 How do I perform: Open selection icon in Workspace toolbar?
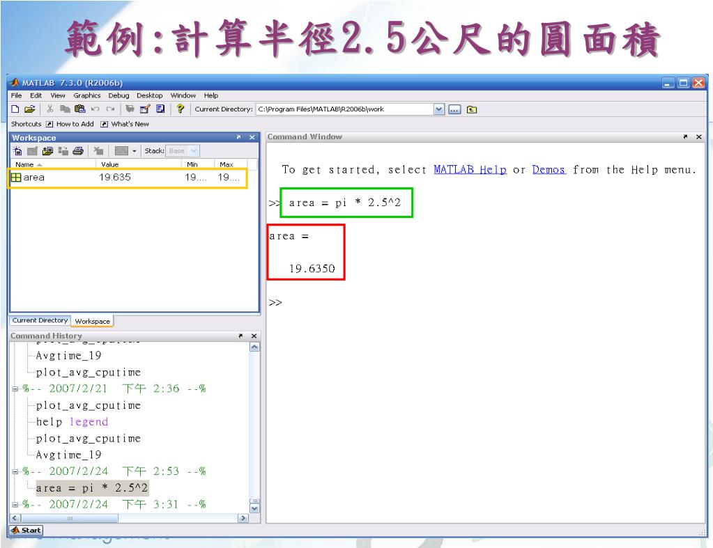(32, 151)
